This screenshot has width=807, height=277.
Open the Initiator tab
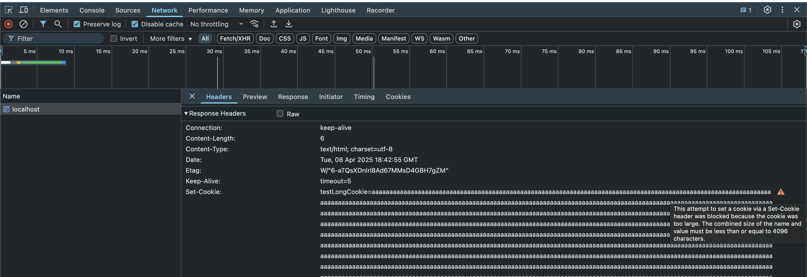coord(331,97)
